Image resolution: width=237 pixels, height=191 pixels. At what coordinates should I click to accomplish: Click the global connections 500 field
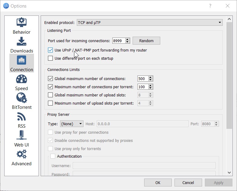143,79
